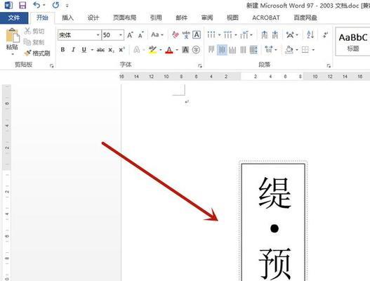Select the highlighted center alignment icon
The width and height of the screenshot is (370, 281).
click(x=222, y=50)
